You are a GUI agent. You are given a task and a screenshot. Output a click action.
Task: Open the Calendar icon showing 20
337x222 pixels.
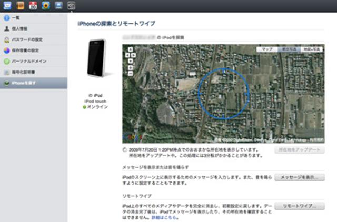(33, 5)
